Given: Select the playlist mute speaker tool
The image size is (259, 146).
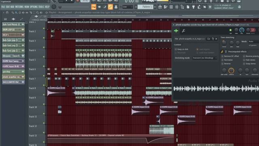Looking at the screenshot, I should (23, 13).
